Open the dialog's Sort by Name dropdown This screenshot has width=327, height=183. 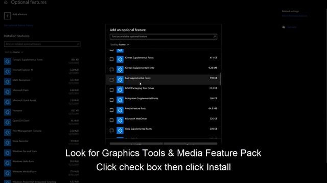(120, 45)
